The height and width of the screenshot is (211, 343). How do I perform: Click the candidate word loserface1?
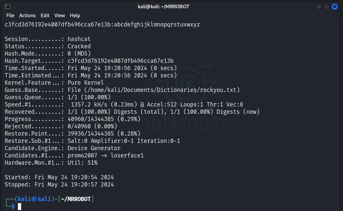[x=127, y=155]
